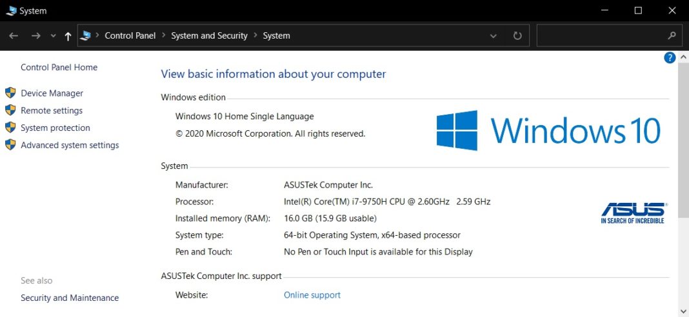Click the shield icon beside System protection
This screenshot has width=689, height=317.
[10, 128]
